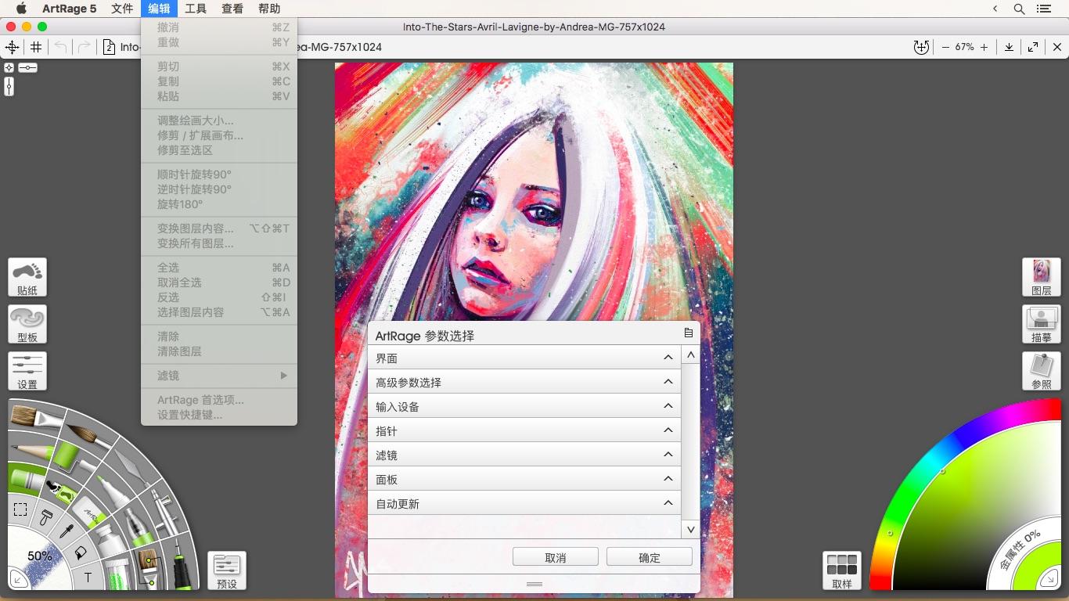Screen dimensions: 1069x601
Task: Open the 文件 menu
Action: click(x=122, y=9)
